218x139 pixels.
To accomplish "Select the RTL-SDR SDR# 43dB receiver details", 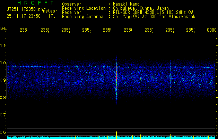I will (153, 13).
